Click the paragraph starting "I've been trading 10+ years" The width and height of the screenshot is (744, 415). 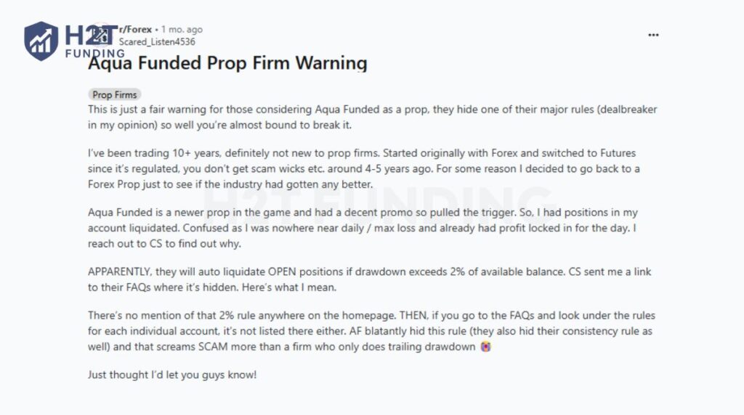(372, 168)
